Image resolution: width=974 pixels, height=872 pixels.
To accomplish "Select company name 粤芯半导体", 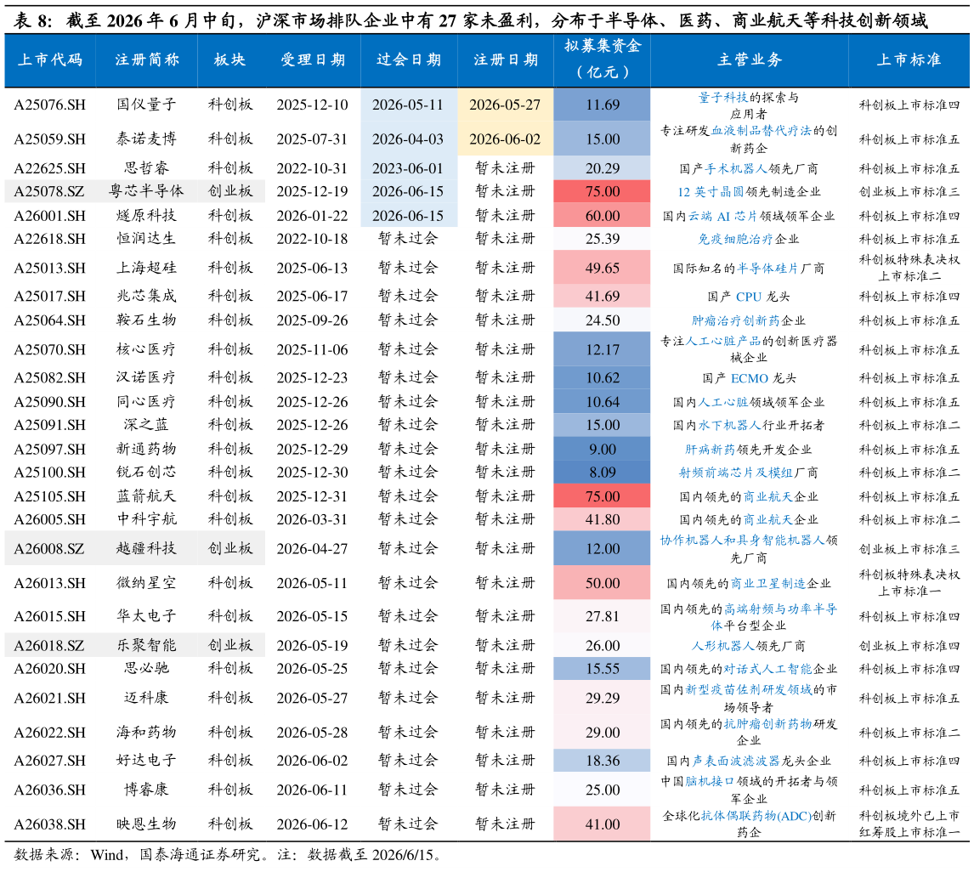I will coord(146,191).
